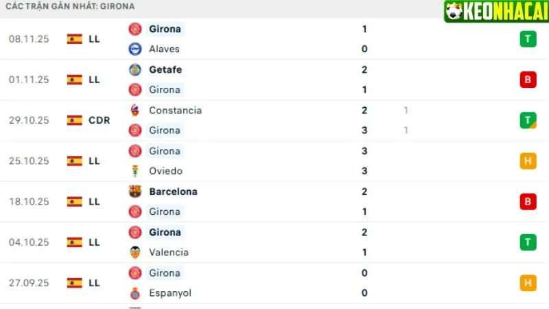Click the Constancia team crest icon
Viewport: 549px width, 309px height.
[x=135, y=110]
